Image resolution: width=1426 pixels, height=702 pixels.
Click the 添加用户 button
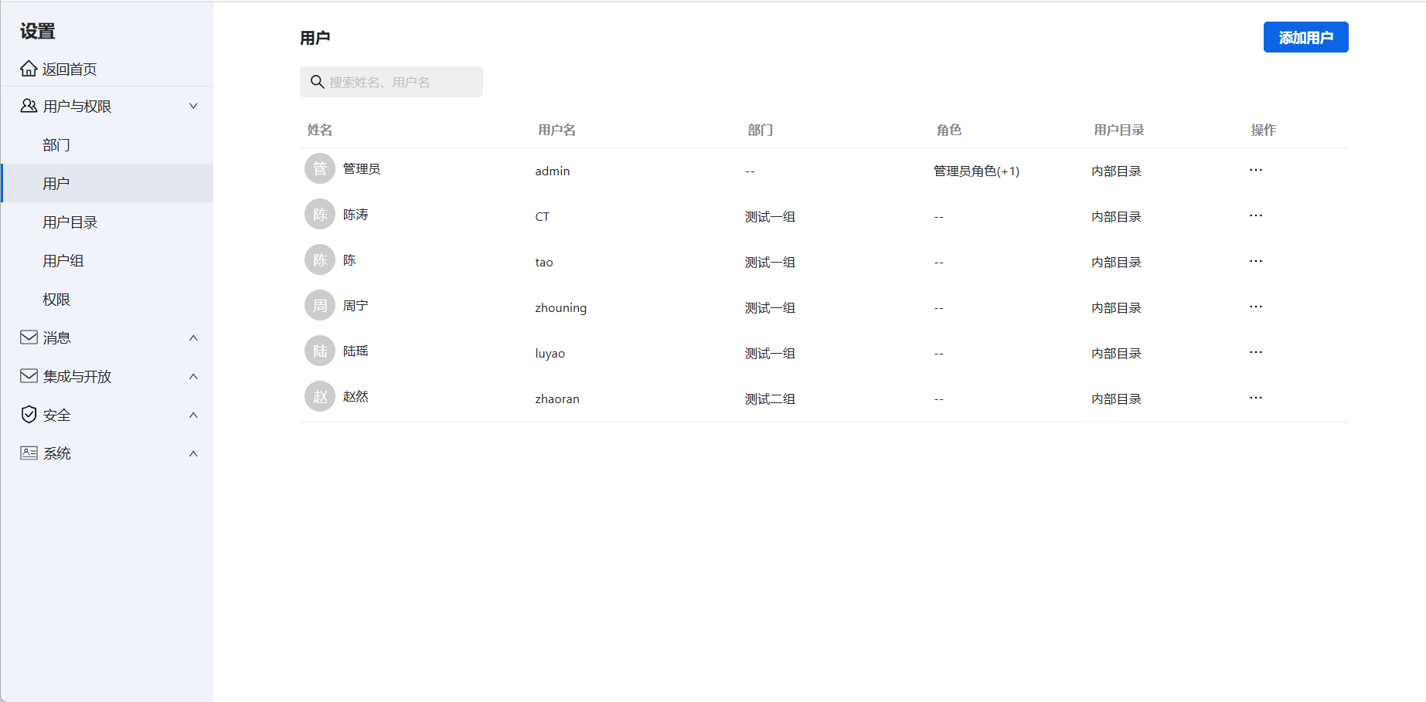1305,37
